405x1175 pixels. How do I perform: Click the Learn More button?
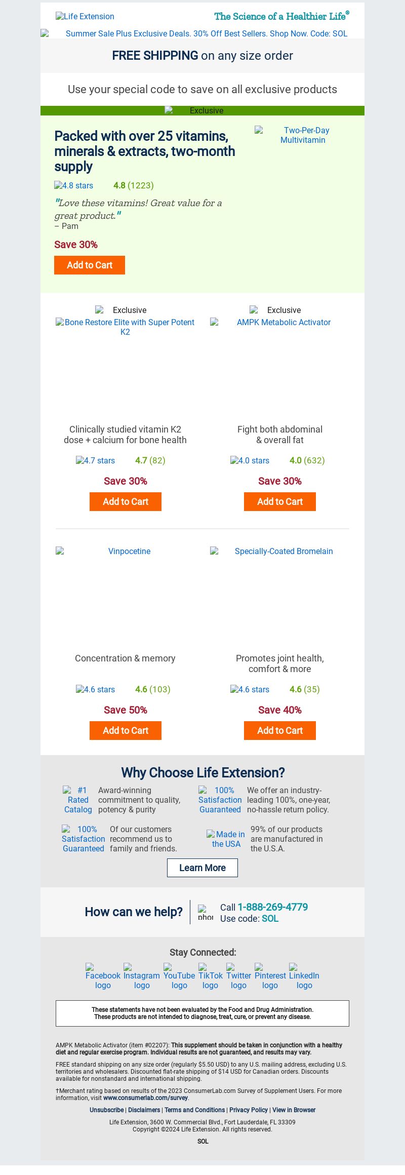pos(202,868)
